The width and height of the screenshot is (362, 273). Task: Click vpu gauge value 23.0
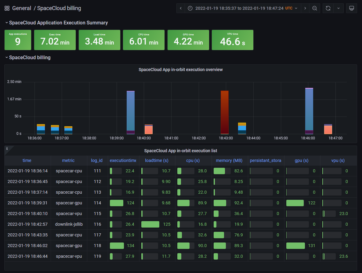click(x=343, y=214)
